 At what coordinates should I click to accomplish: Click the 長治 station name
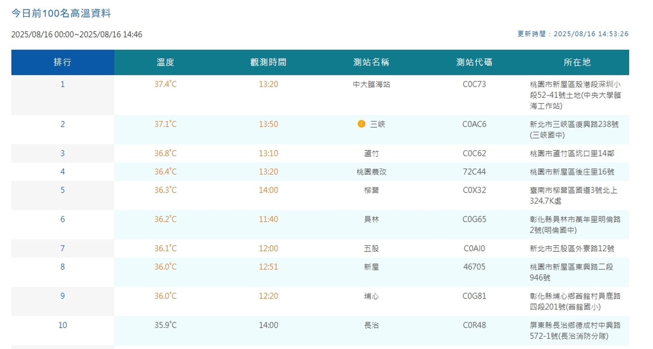click(371, 325)
